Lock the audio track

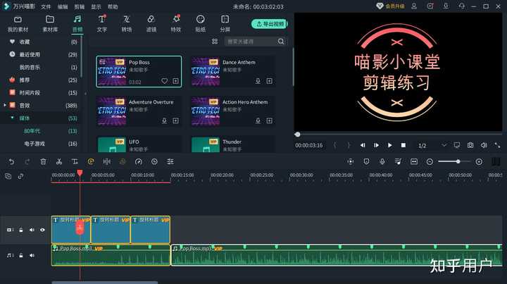click(21, 255)
